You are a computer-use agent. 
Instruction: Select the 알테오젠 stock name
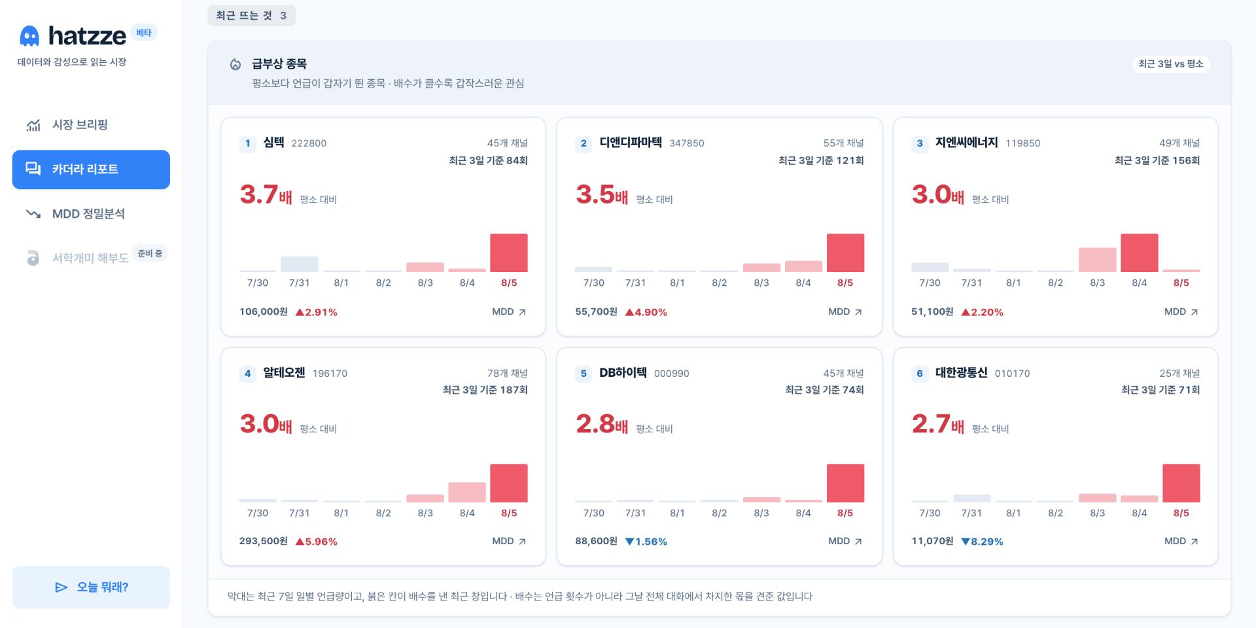point(284,373)
